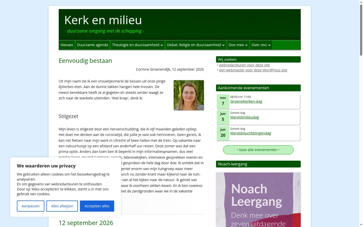363x227 pixels.
Task: Click the Aanpassen cookie settings button
Action: point(31,206)
